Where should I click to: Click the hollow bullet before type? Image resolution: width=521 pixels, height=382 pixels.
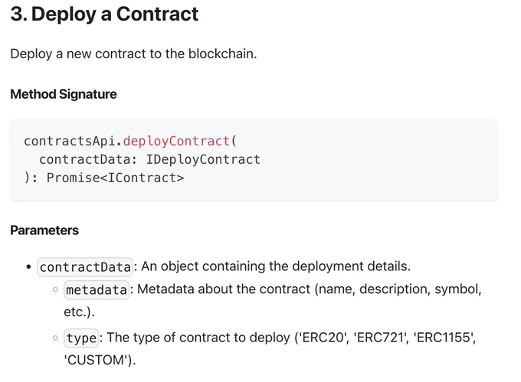click(55, 338)
